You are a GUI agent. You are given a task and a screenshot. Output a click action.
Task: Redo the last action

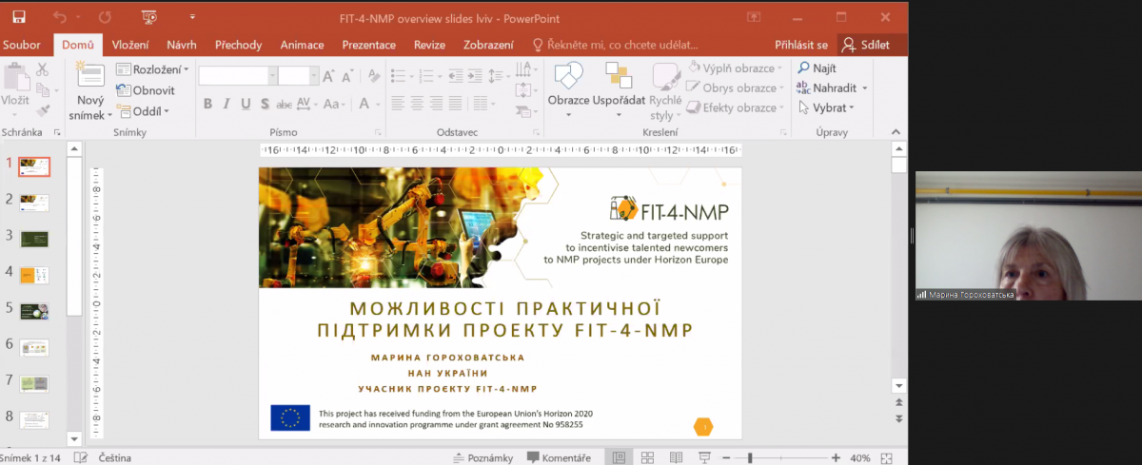(x=105, y=17)
